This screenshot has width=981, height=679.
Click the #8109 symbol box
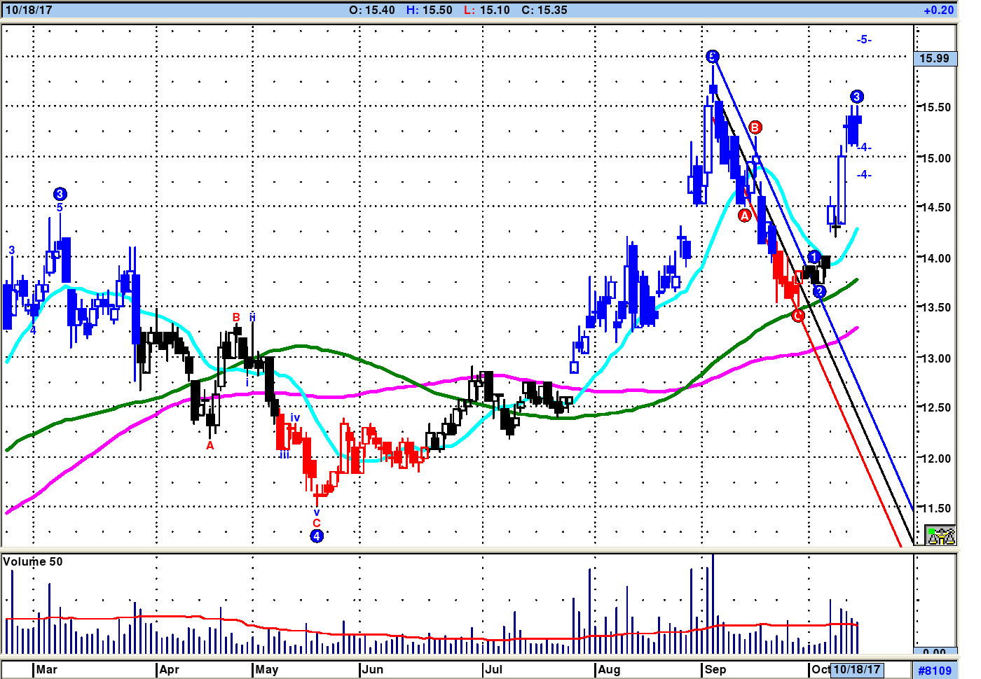point(935,671)
